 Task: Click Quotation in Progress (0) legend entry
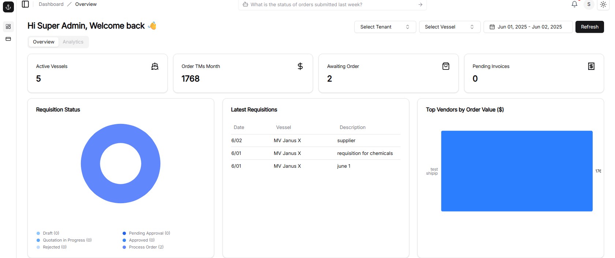64,240
